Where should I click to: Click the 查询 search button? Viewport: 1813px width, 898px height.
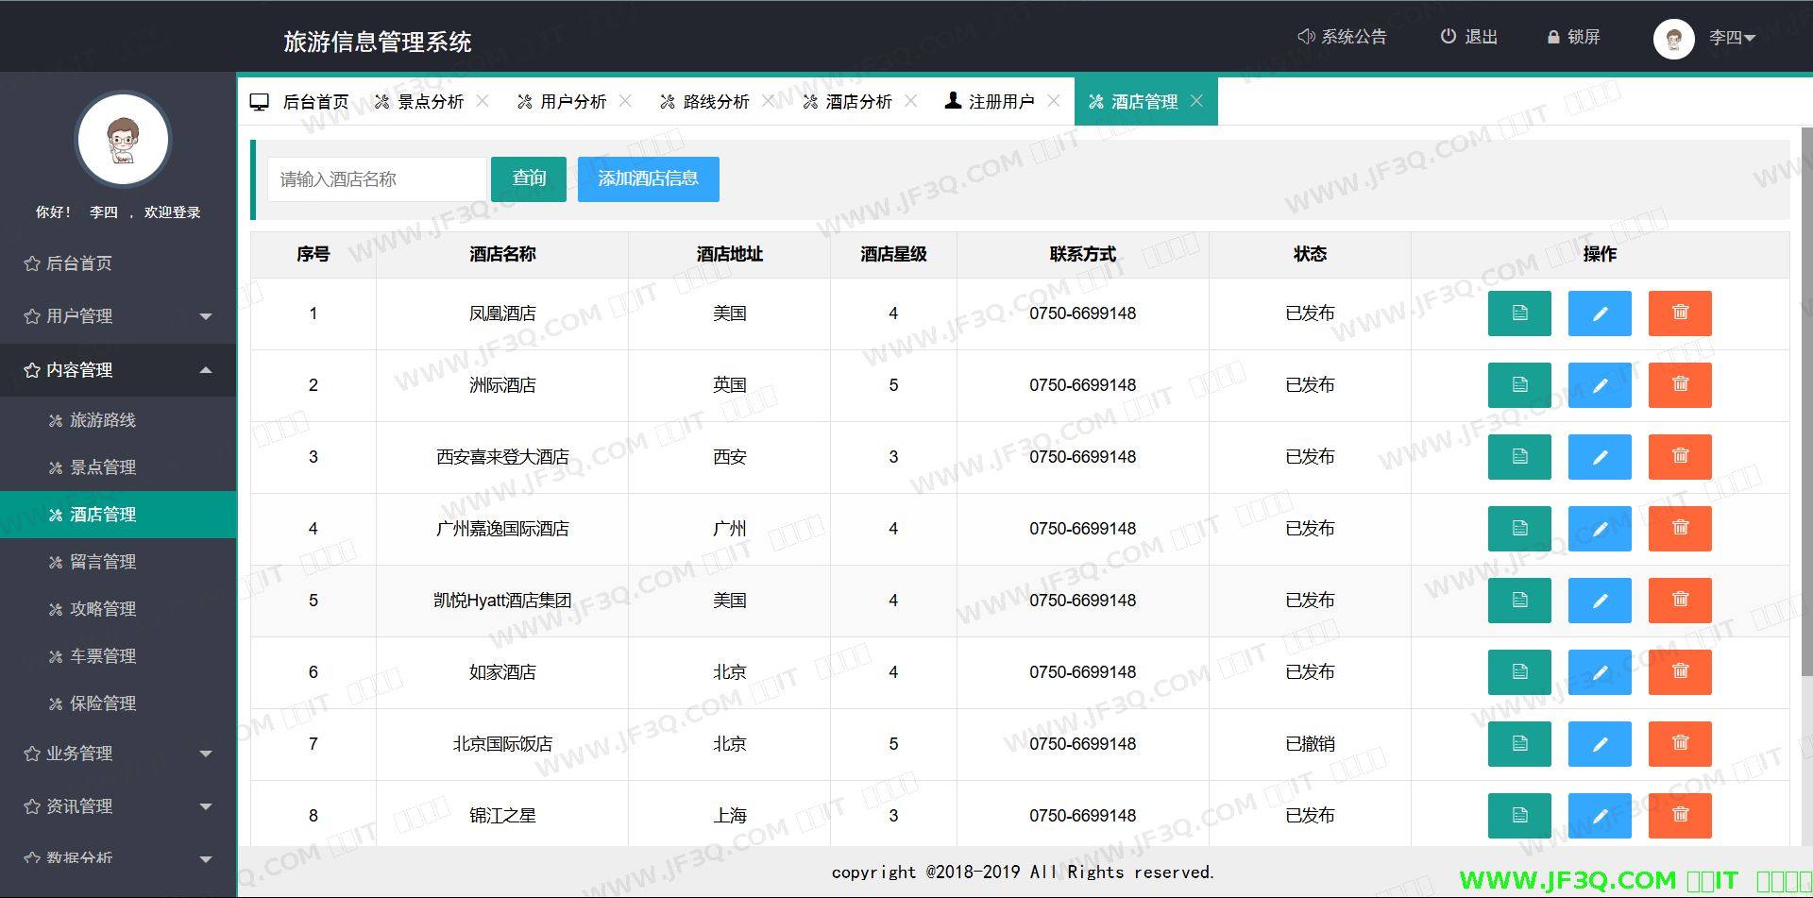(x=529, y=178)
